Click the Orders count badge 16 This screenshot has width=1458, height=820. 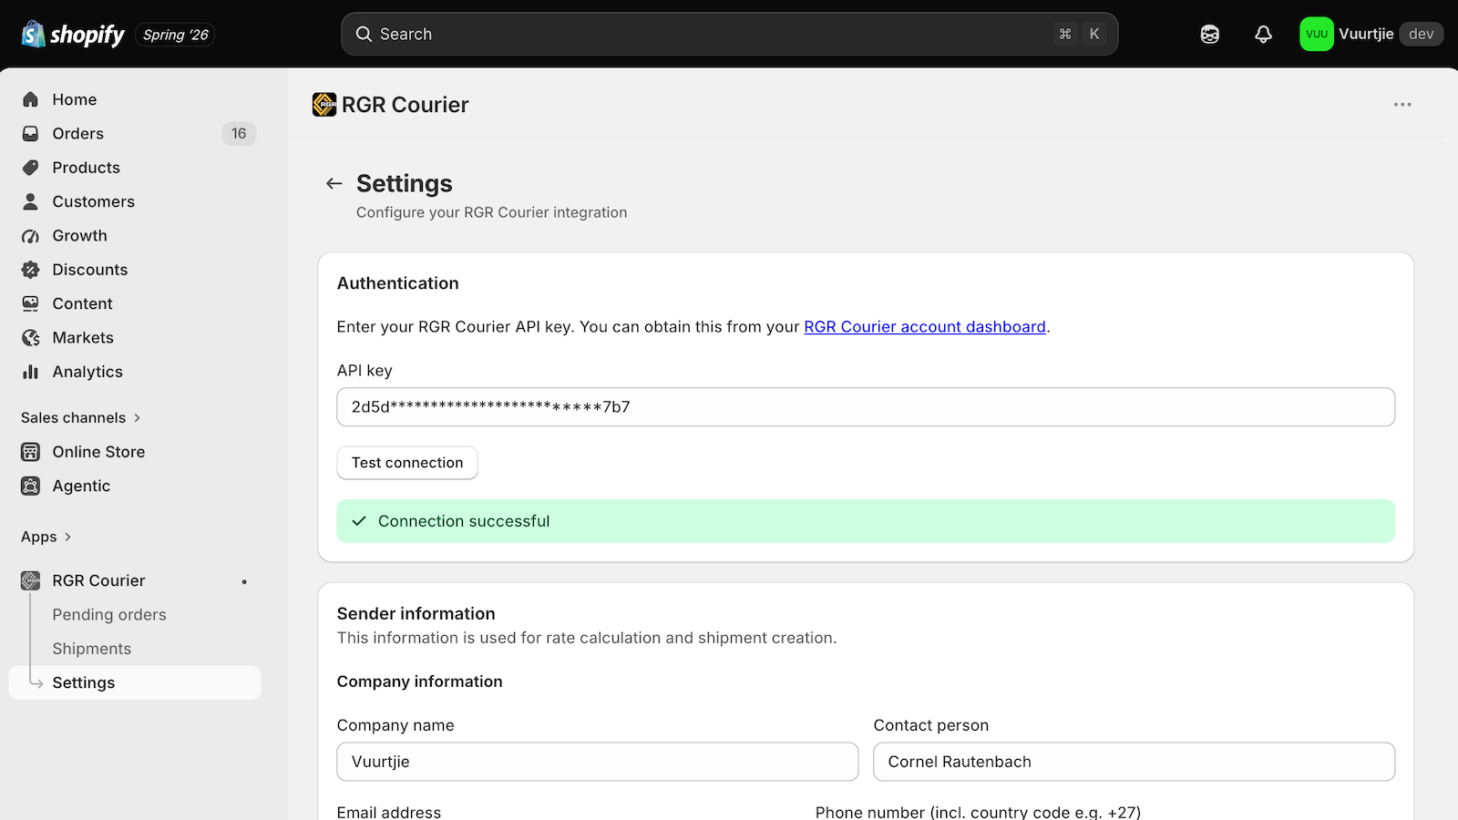[239, 133]
